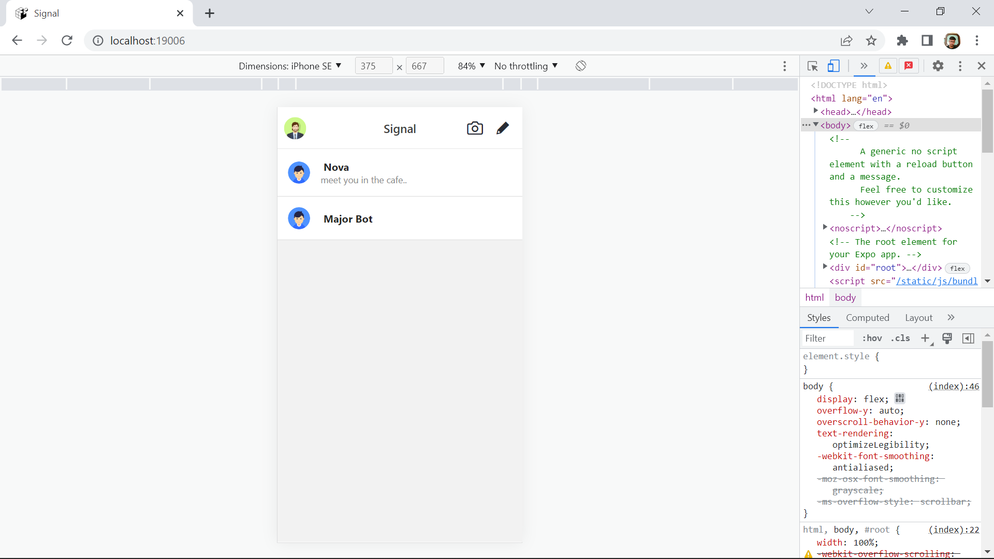Image resolution: width=994 pixels, height=559 pixels.
Task: Select the inspect element picker icon
Action: click(812, 66)
